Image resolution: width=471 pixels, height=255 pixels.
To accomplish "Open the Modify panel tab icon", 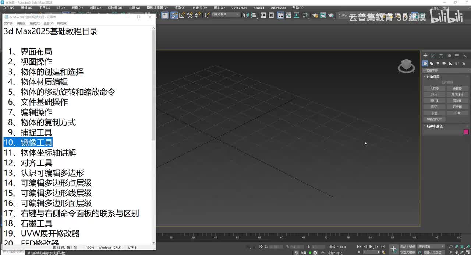I will click(433, 56).
